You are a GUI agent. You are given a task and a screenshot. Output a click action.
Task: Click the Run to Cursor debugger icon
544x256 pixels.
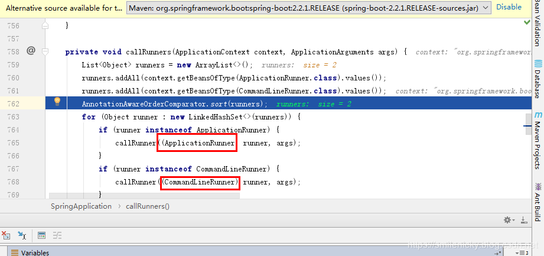tap(22, 235)
